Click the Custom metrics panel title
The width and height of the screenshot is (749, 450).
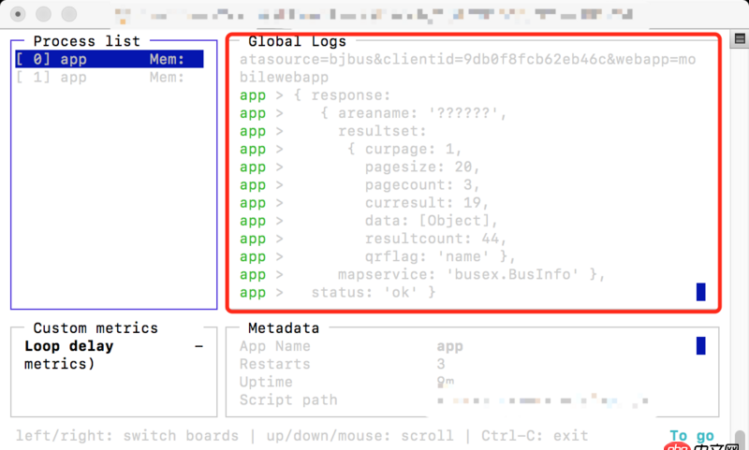(x=95, y=328)
